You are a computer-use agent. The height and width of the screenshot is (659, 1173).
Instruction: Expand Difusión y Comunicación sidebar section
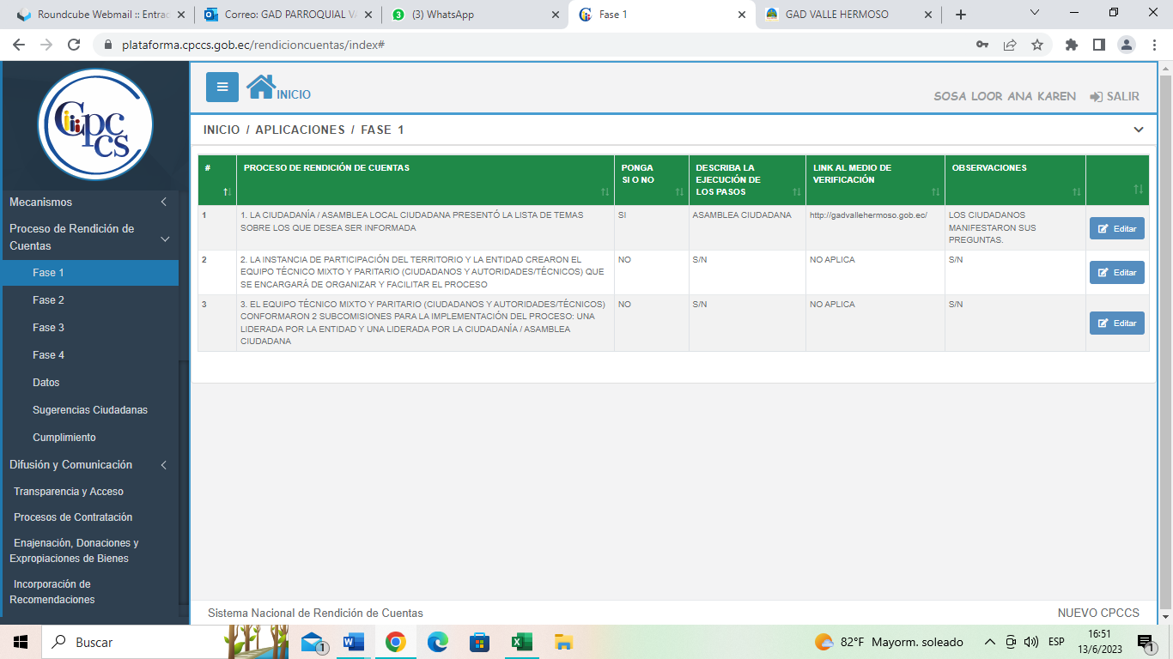click(x=163, y=465)
